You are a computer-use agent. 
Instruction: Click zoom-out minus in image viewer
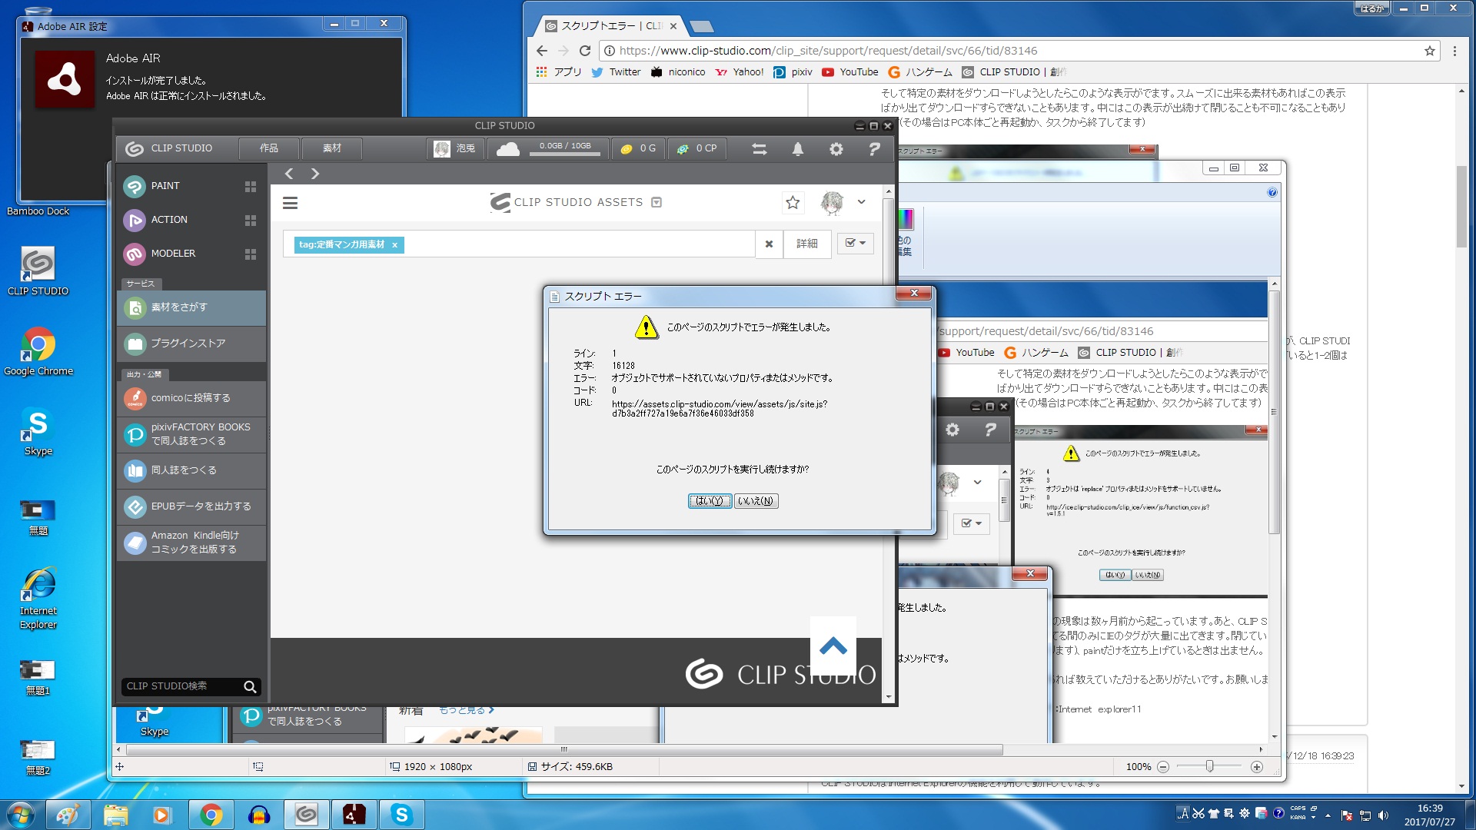click(1163, 767)
